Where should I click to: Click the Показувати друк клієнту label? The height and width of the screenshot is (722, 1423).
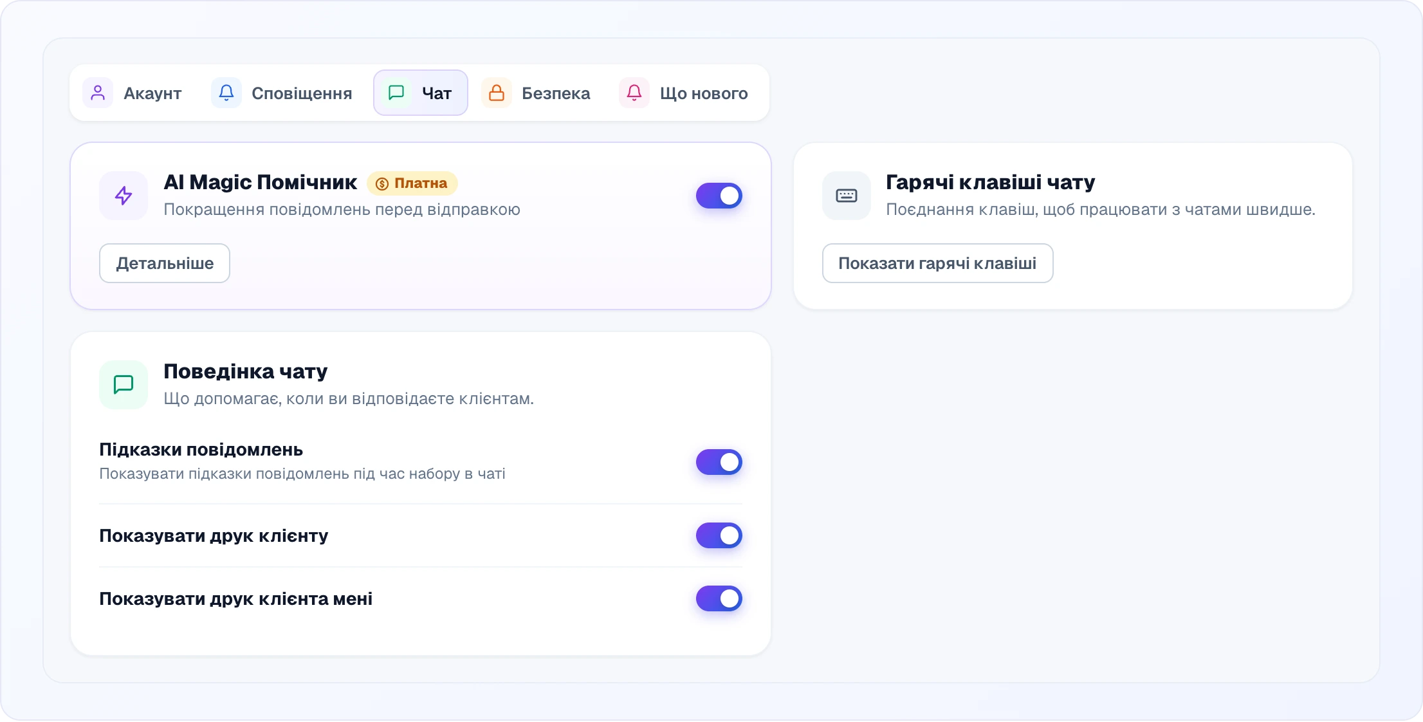pyautogui.click(x=214, y=535)
